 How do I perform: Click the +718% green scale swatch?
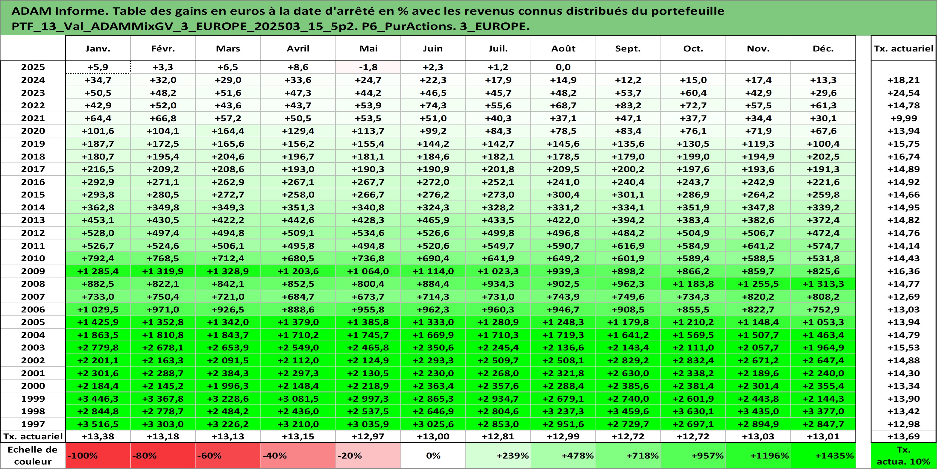tap(628, 456)
